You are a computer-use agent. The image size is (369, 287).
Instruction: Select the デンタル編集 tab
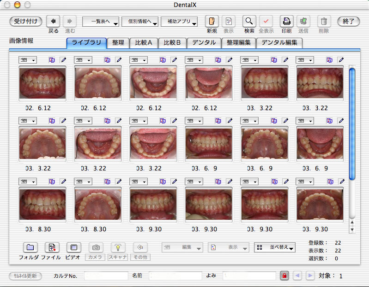[x=279, y=43]
